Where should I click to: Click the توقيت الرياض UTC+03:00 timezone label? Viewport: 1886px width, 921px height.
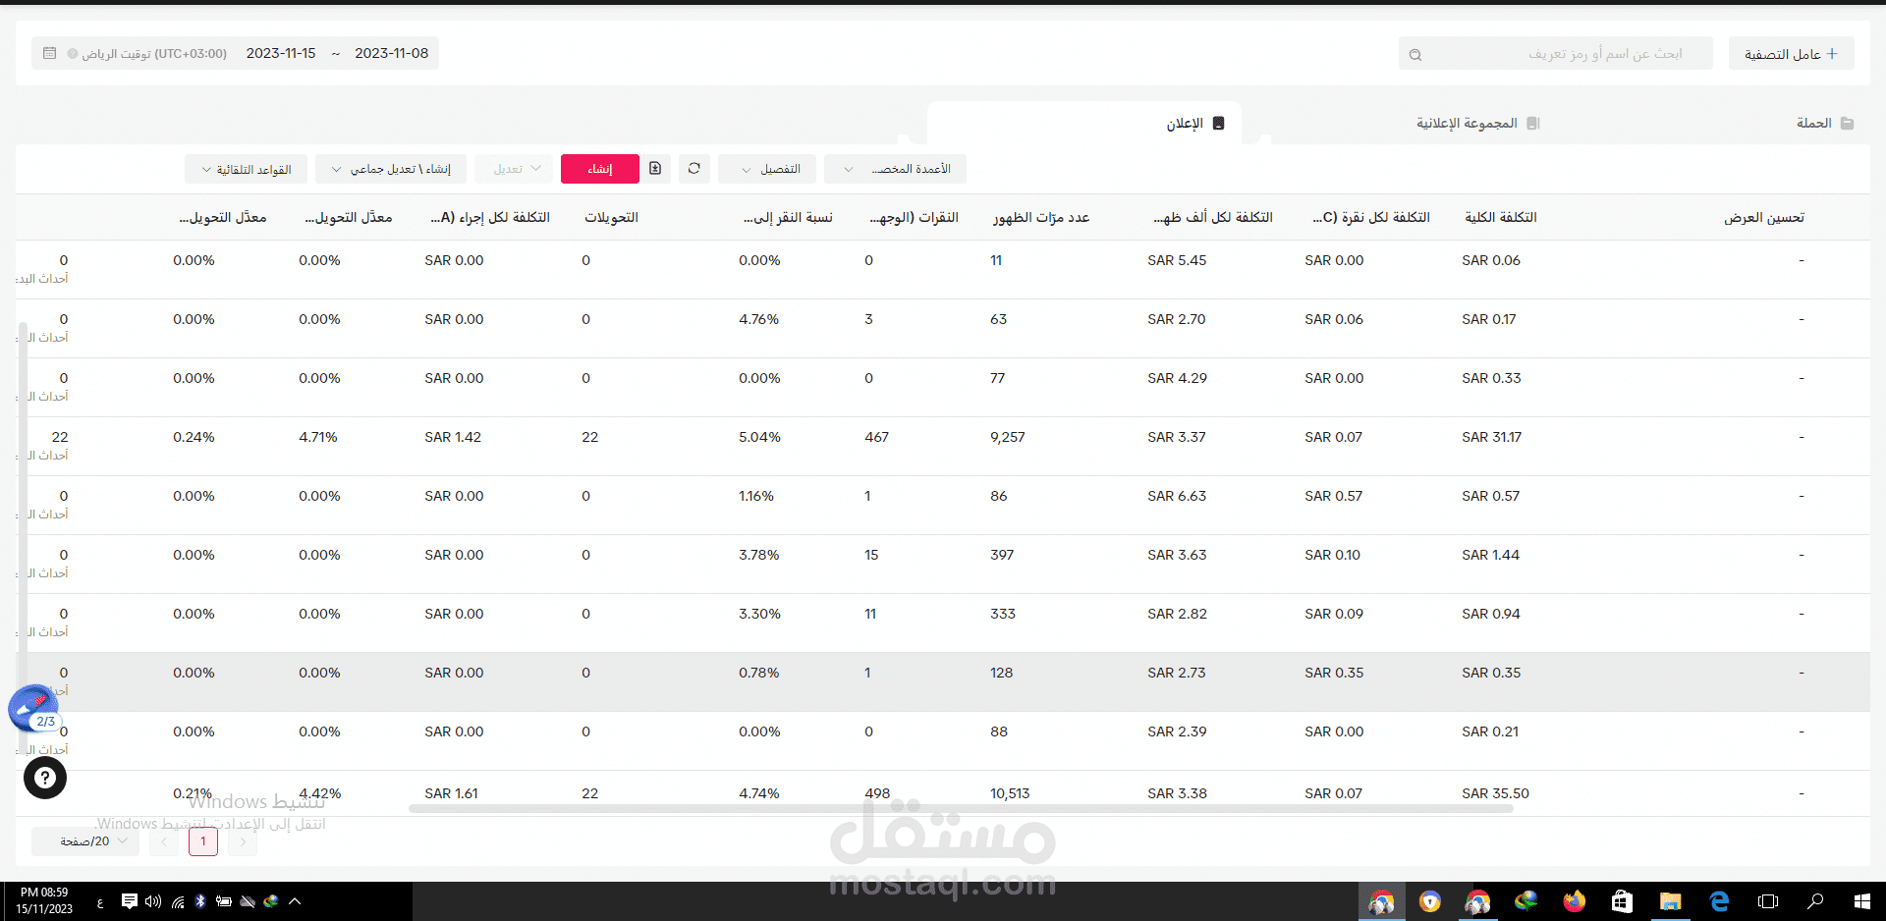154,53
